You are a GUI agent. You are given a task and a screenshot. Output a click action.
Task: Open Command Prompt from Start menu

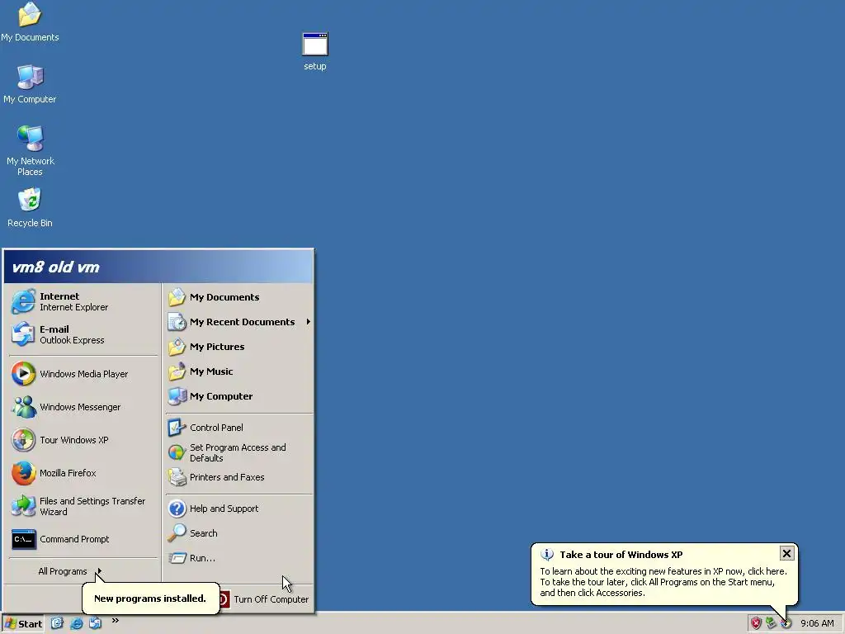pyautogui.click(x=83, y=539)
